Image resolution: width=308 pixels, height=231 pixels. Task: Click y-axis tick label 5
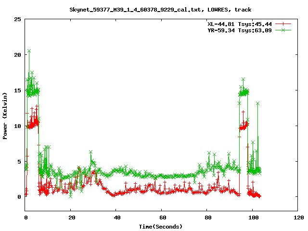coord(19,162)
